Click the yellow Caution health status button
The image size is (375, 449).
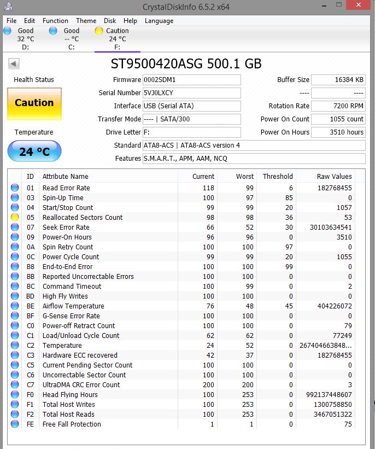click(34, 103)
